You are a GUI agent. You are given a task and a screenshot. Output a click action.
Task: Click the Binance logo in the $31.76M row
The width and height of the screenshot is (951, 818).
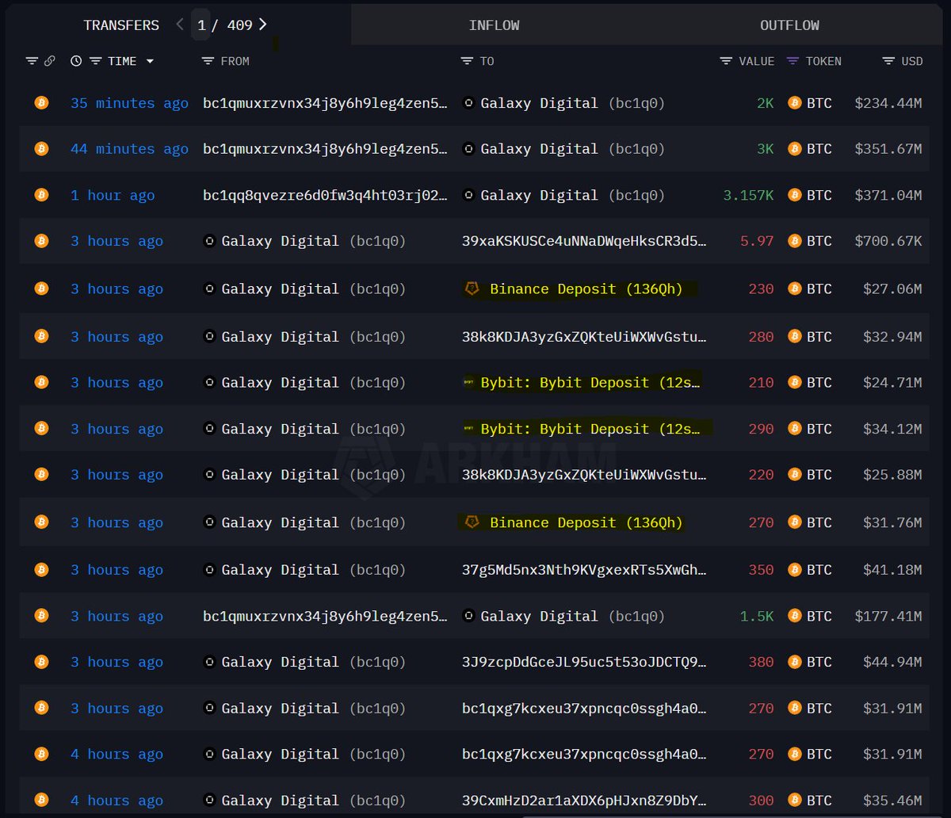tap(472, 522)
